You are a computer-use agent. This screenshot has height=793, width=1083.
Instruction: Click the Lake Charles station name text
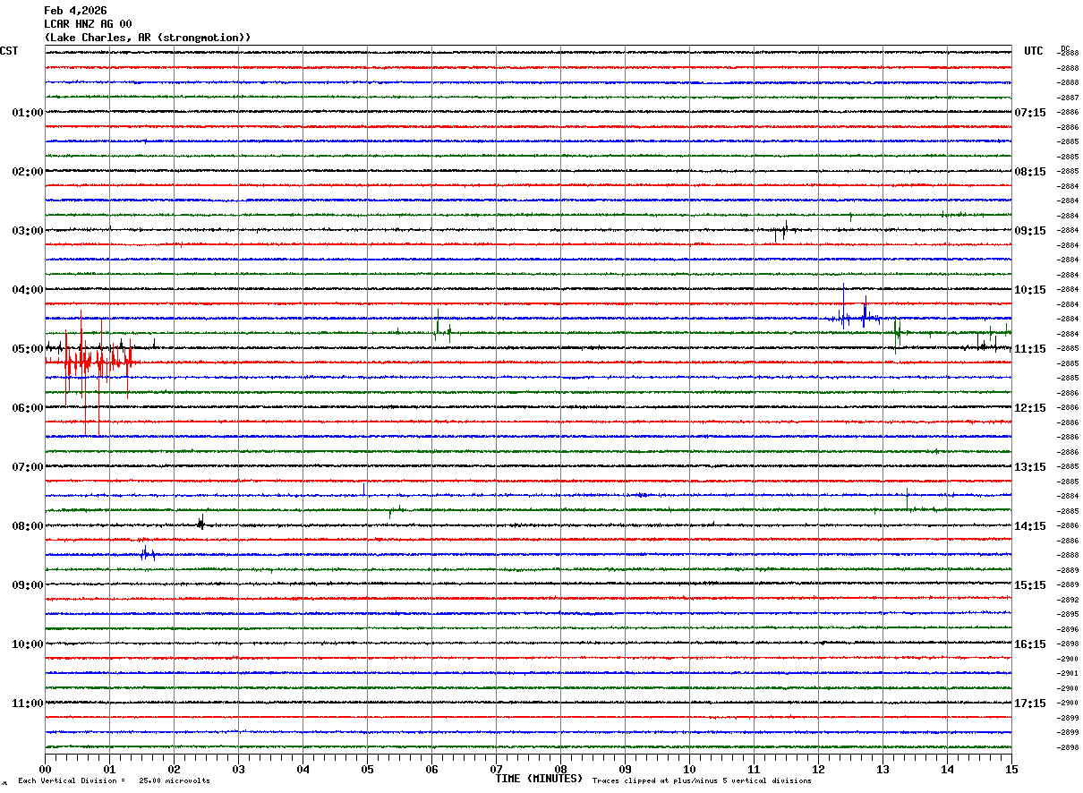[x=148, y=38]
